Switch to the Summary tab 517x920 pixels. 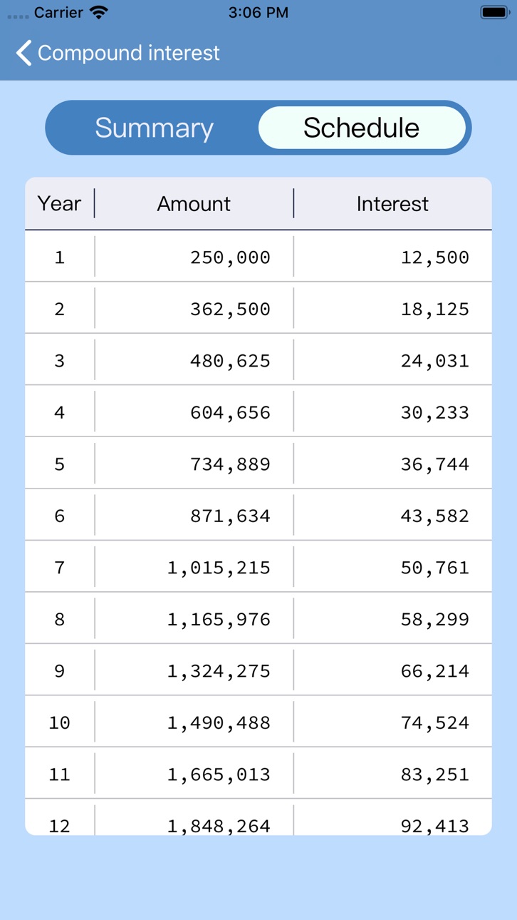pyautogui.click(x=154, y=128)
